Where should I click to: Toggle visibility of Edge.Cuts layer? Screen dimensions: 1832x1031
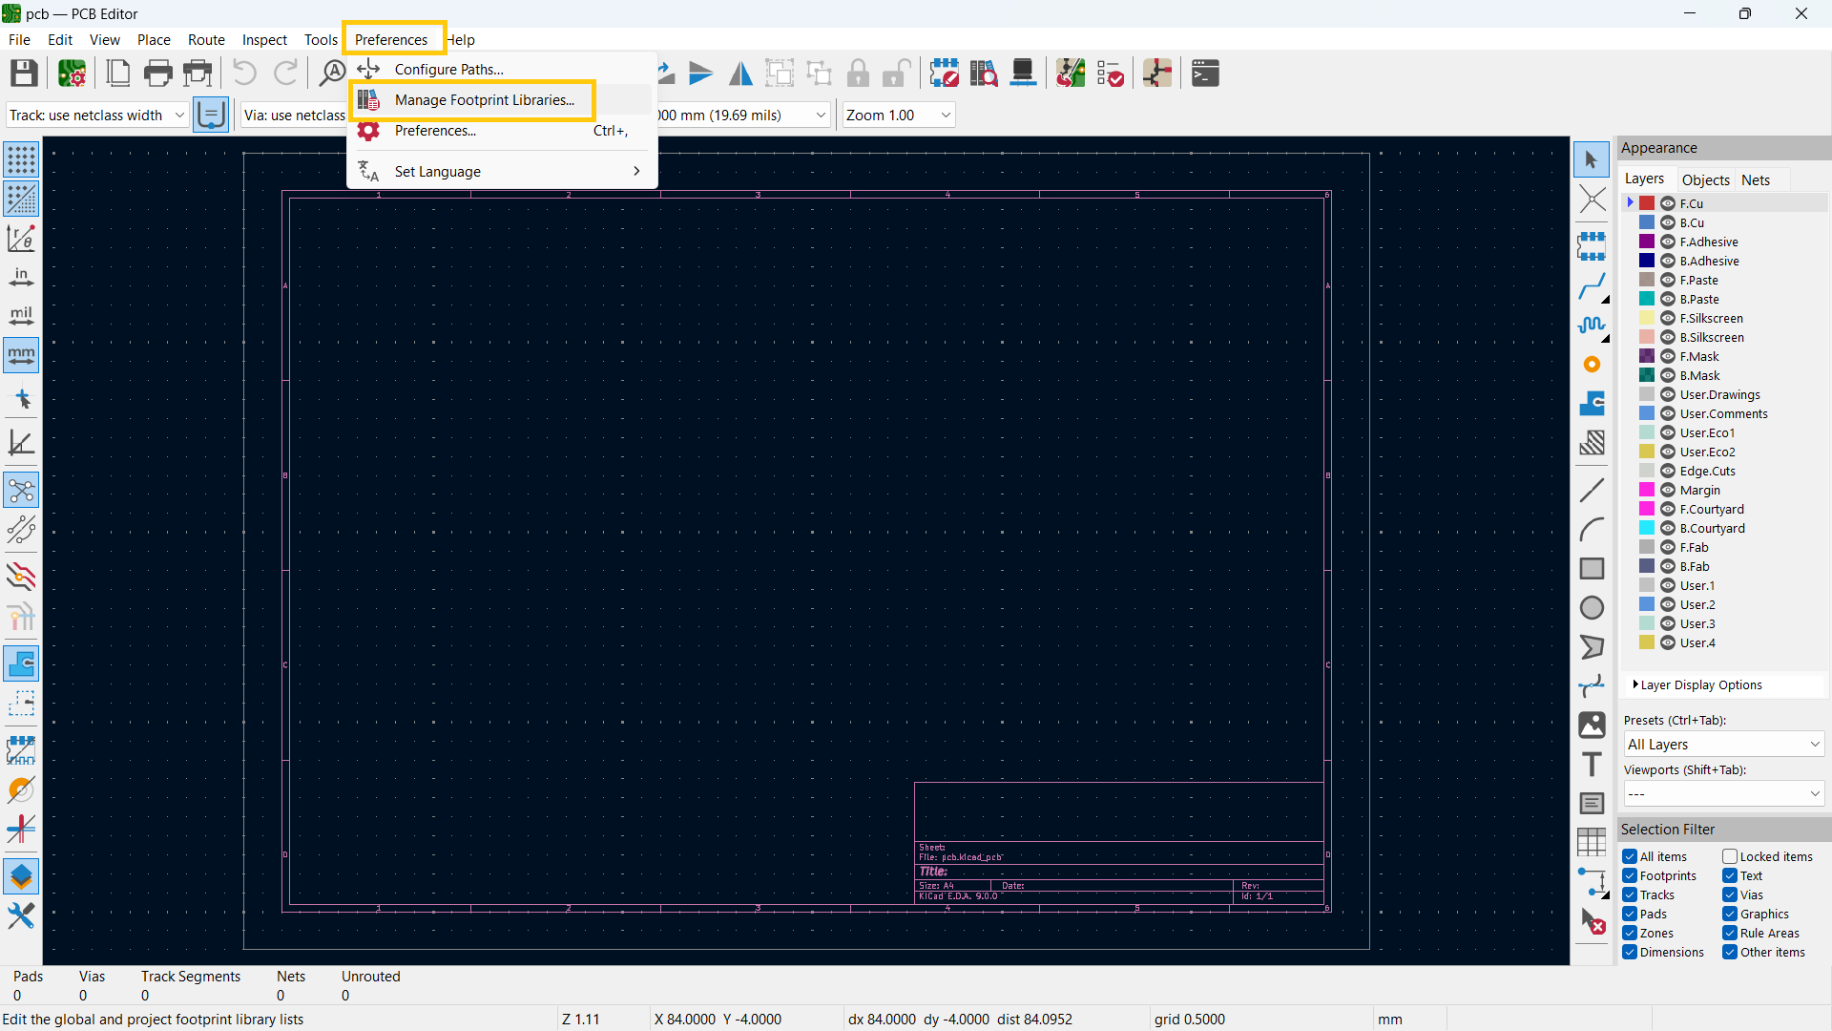click(x=1668, y=471)
